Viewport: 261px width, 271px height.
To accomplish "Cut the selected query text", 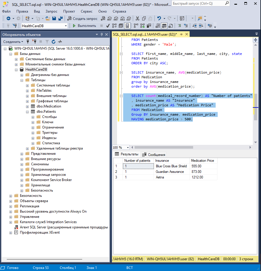I will [138, 18].
